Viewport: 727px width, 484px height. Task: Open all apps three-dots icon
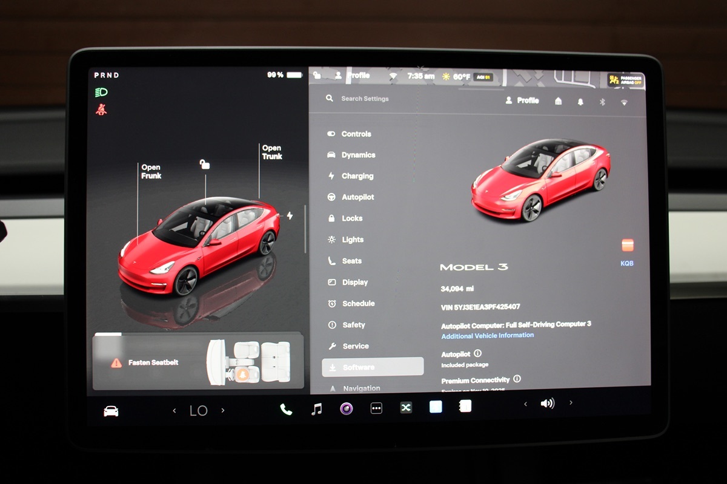[x=376, y=408]
